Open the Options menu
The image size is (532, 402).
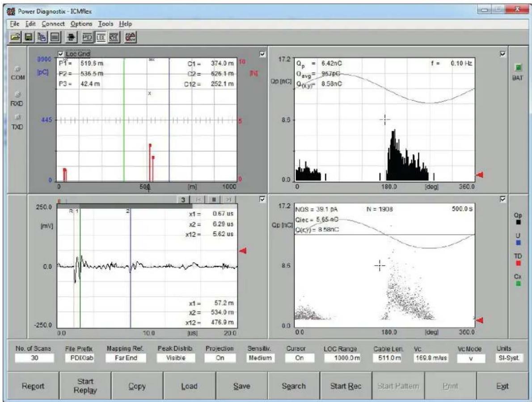(81, 24)
